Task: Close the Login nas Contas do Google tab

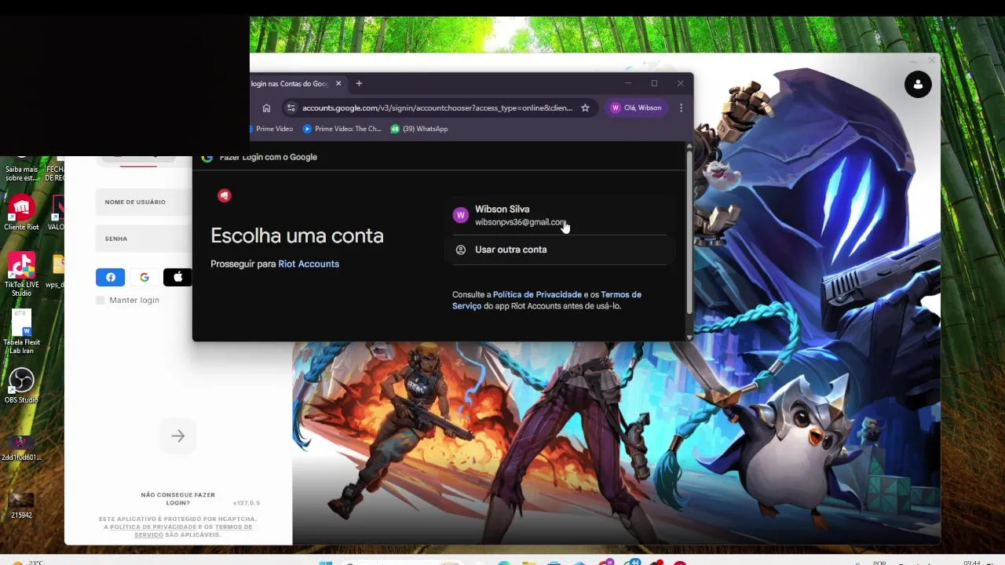Action: coord(338,84)
